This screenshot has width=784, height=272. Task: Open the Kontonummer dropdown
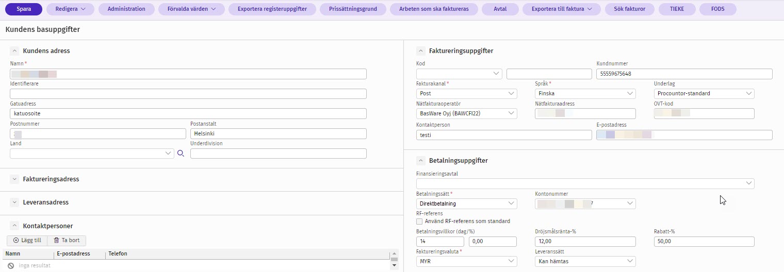[585, 203]
